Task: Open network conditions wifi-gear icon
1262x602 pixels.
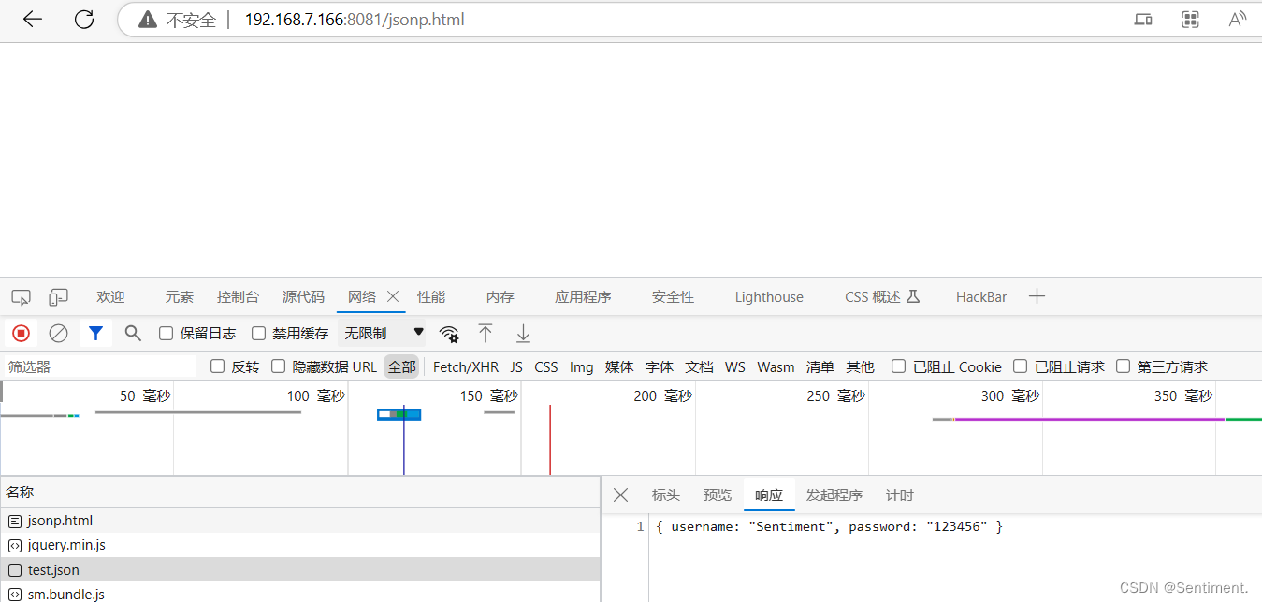Action: point(450,334)
